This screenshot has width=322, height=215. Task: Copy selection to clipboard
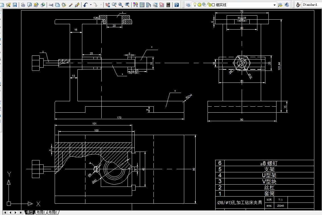tap(58, 5)
